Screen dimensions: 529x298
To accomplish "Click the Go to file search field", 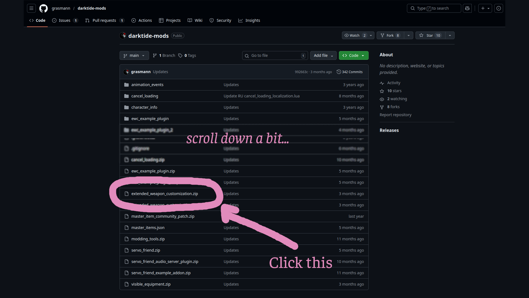I will pyautogui.click(x=275, y=55).
